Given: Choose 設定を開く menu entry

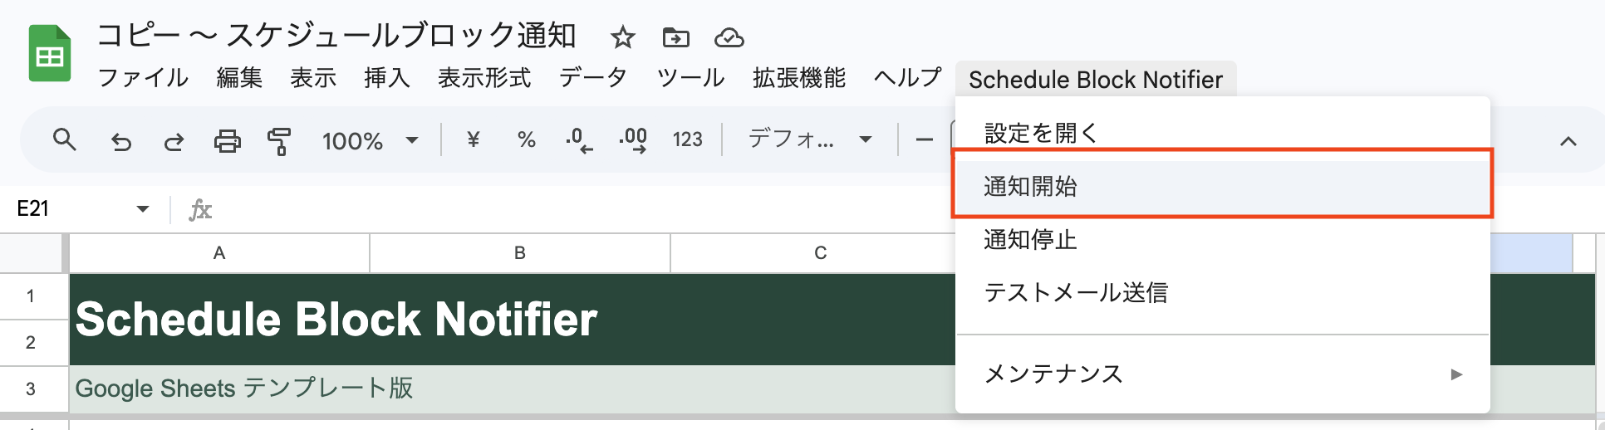Looking at the screenshot, I should pyautogui.click(x=1223, y=133).
